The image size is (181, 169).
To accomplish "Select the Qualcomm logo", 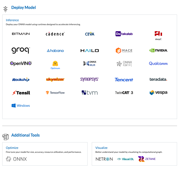I will point(158,63).
